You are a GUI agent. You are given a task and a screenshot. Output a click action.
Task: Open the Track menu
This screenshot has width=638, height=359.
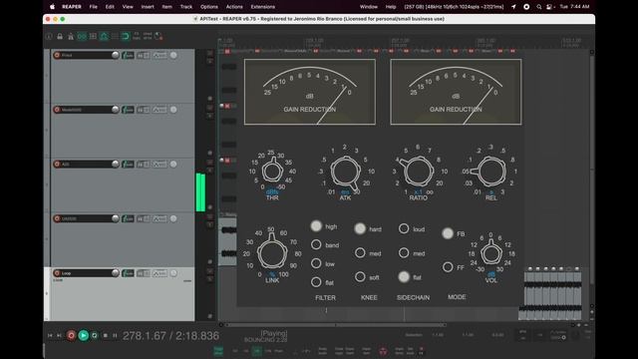tap(186, 7)
